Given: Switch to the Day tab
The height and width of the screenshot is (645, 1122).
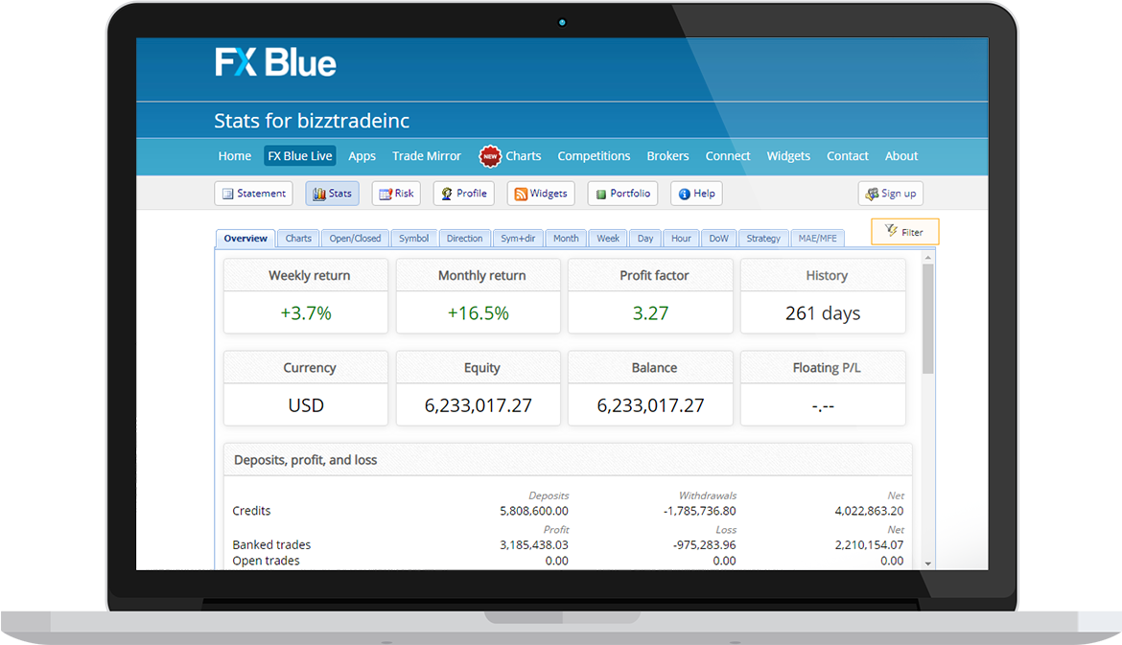Looking at the screenshot, I should [x=645, y=239].
